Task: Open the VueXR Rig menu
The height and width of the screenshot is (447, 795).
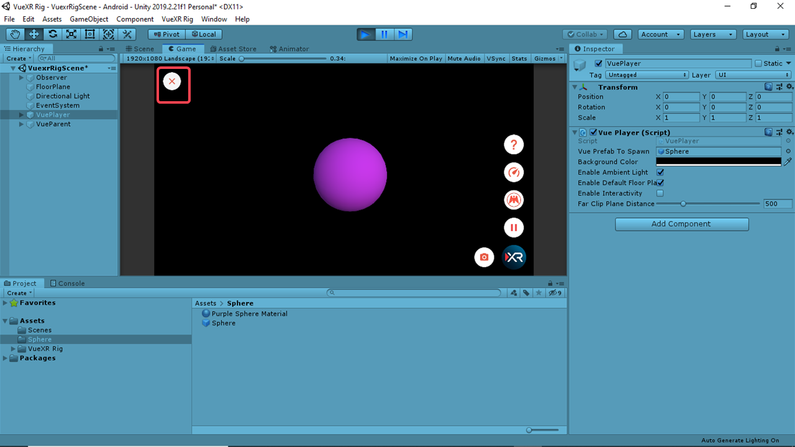Action: click(177, 19)
